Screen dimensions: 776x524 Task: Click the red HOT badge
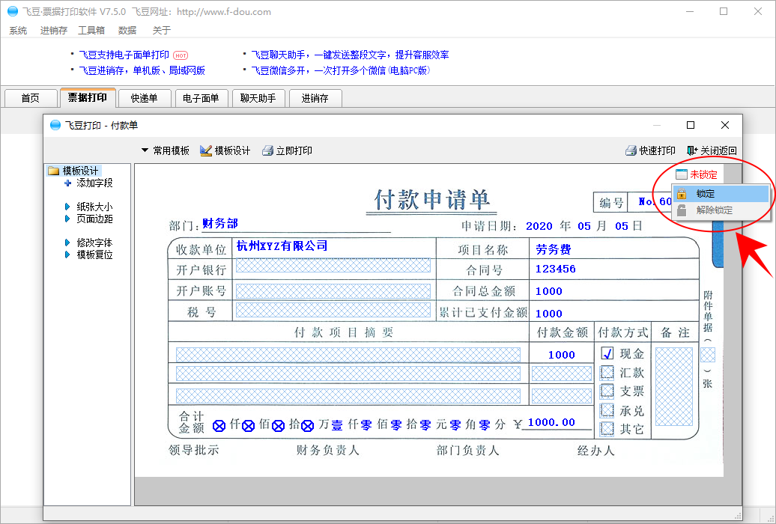click(x=181, y=55)
